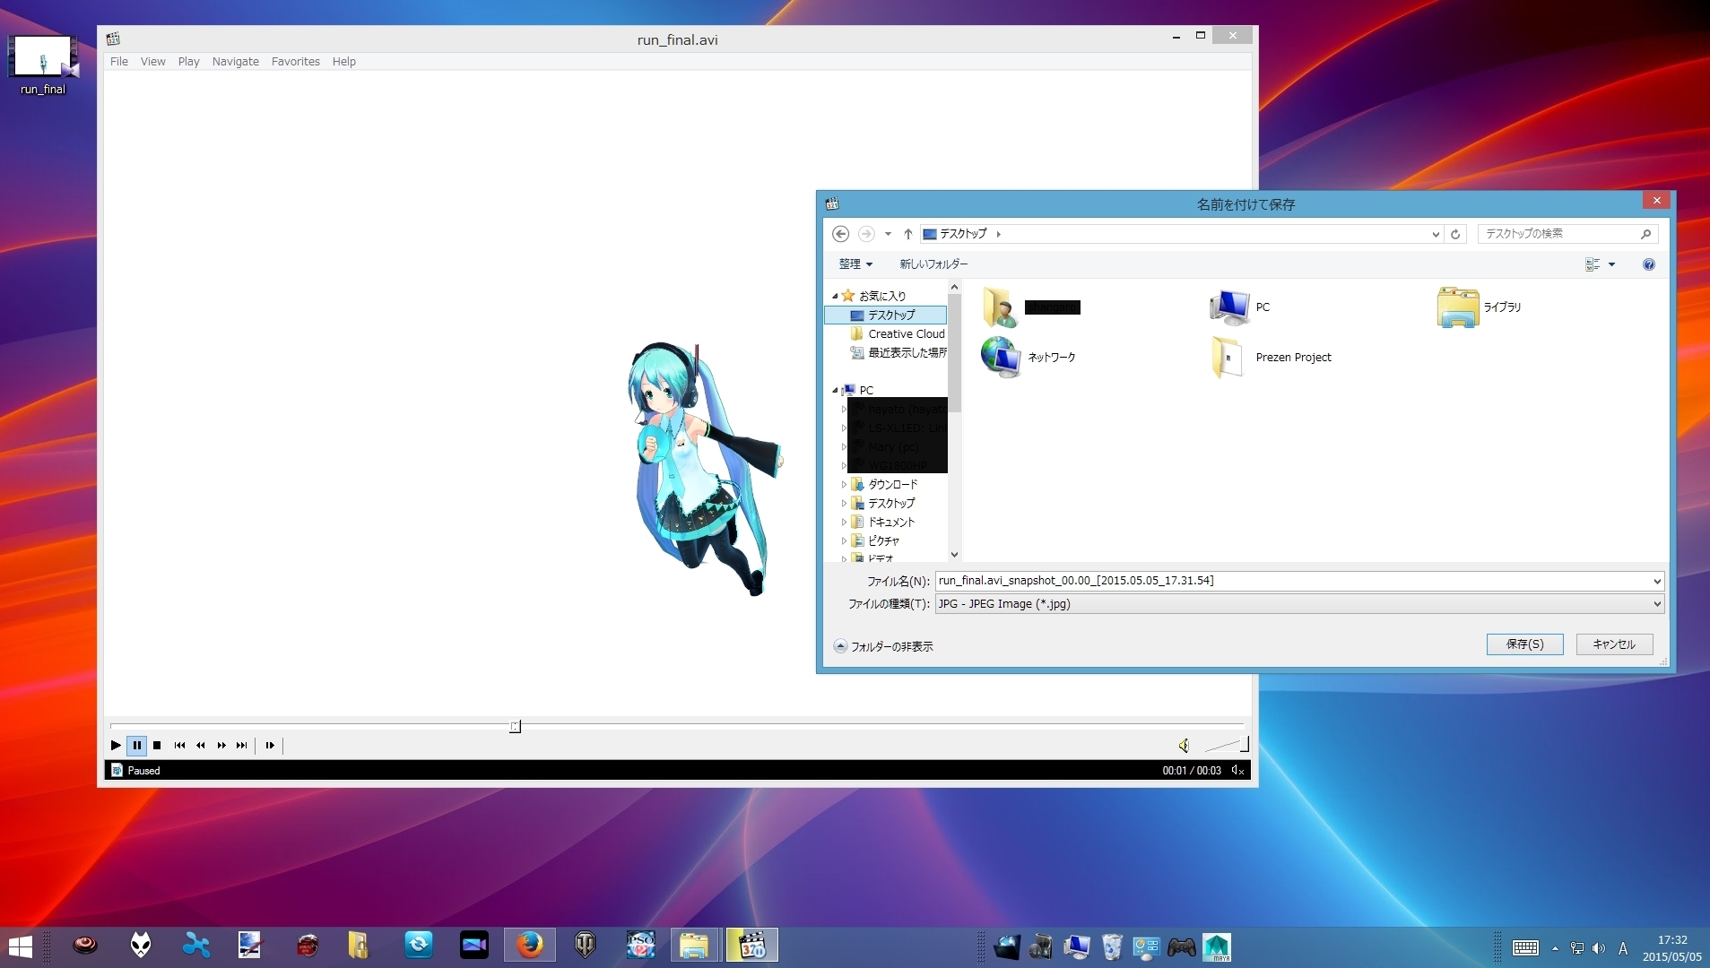This screenshot has height=968, width=1710.
Task: Click the 保存(S) save button
Action: [x=1524, y=644]
